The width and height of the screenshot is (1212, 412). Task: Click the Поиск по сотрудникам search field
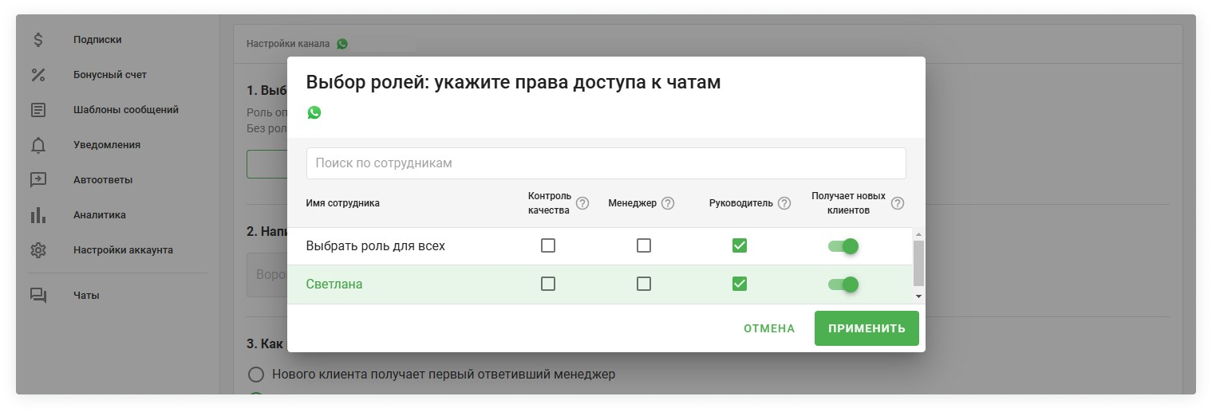[606, 163]
